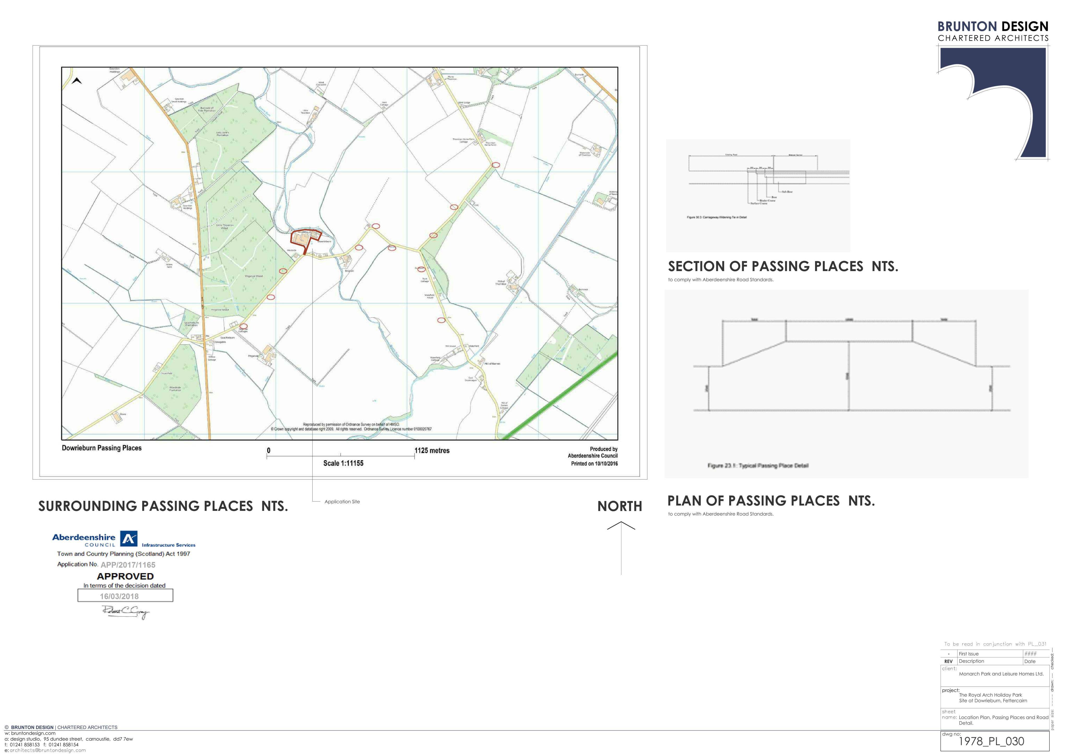Click the 'SURROUNDING PASSING PLACES NTS.' heading

click(x=163, y=506)
